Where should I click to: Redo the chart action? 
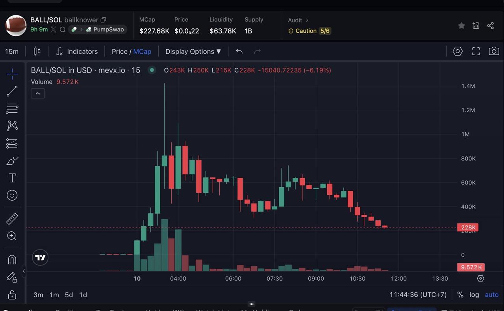click(x=258, y=51)
